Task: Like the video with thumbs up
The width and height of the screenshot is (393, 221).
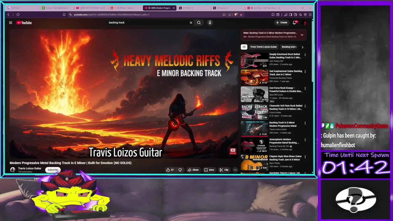Action: 170,170
